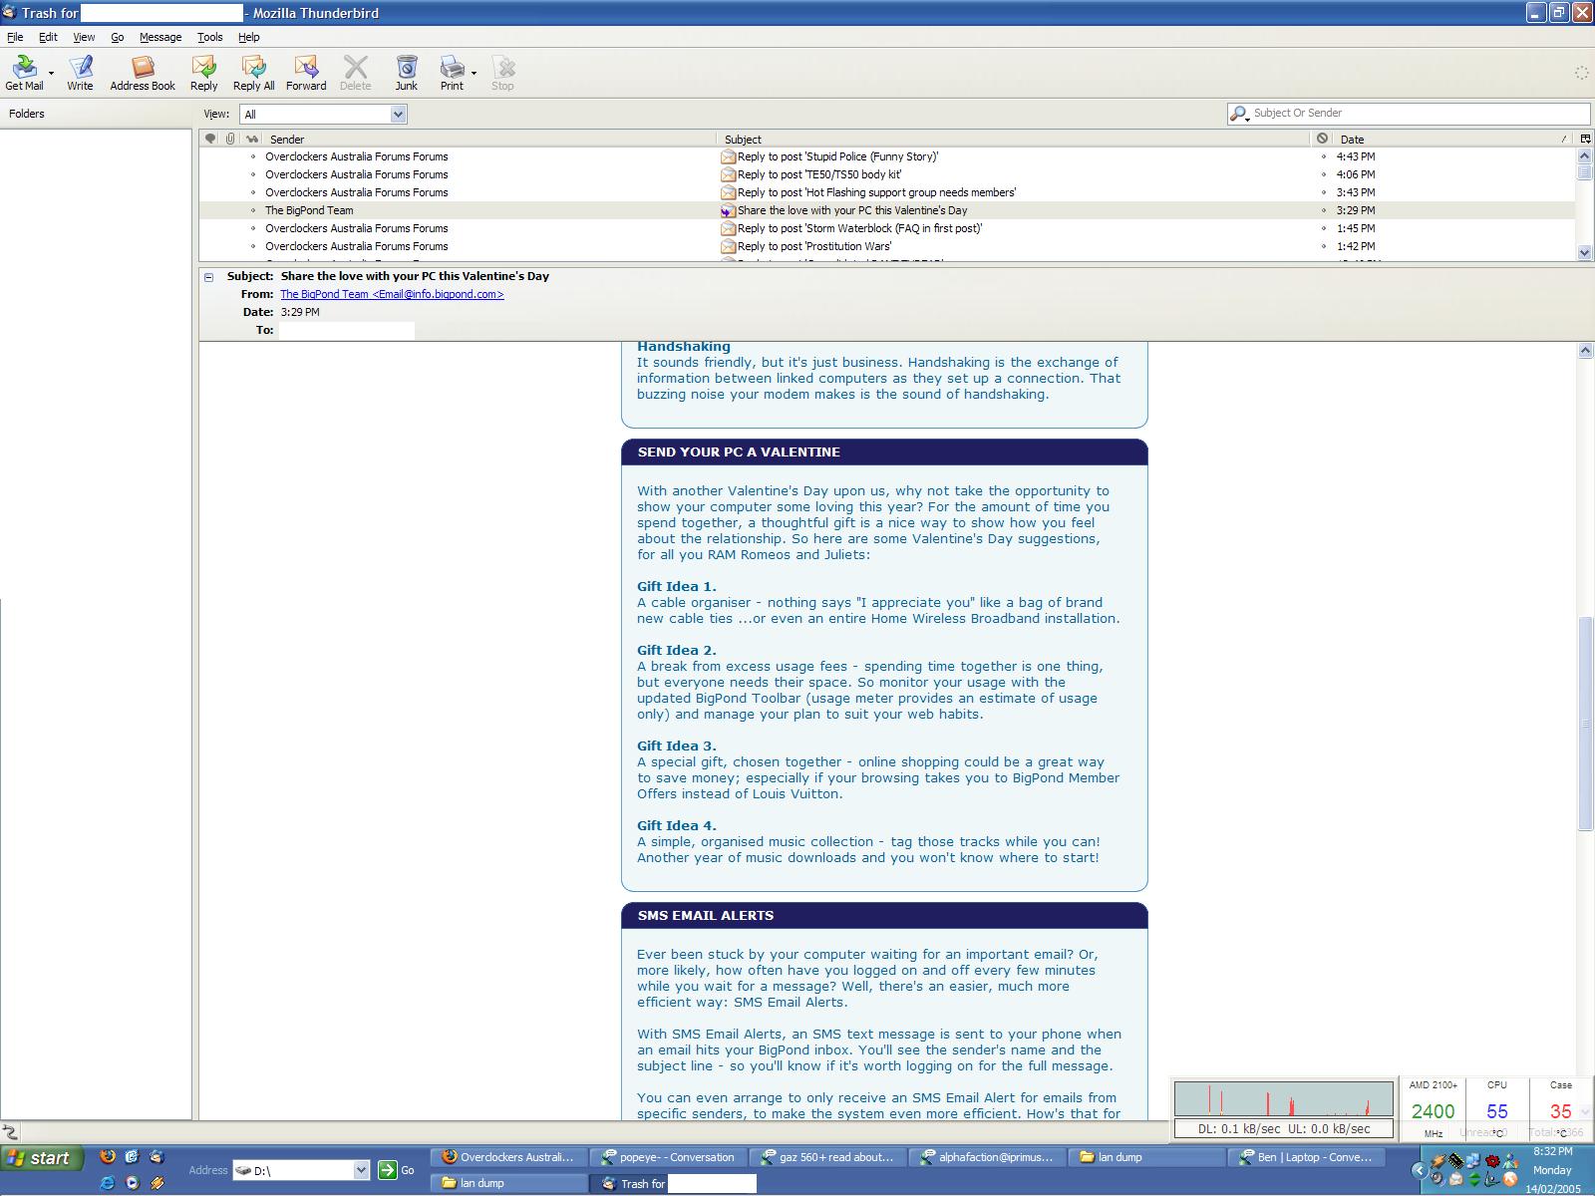Image resolution: width=1595 pixels, height=1196 pixels.
Task: Click the red gear system tray icon
Action: tap(1492, 1161)
